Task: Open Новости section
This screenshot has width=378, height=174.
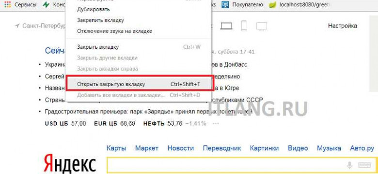Action: 181,148
